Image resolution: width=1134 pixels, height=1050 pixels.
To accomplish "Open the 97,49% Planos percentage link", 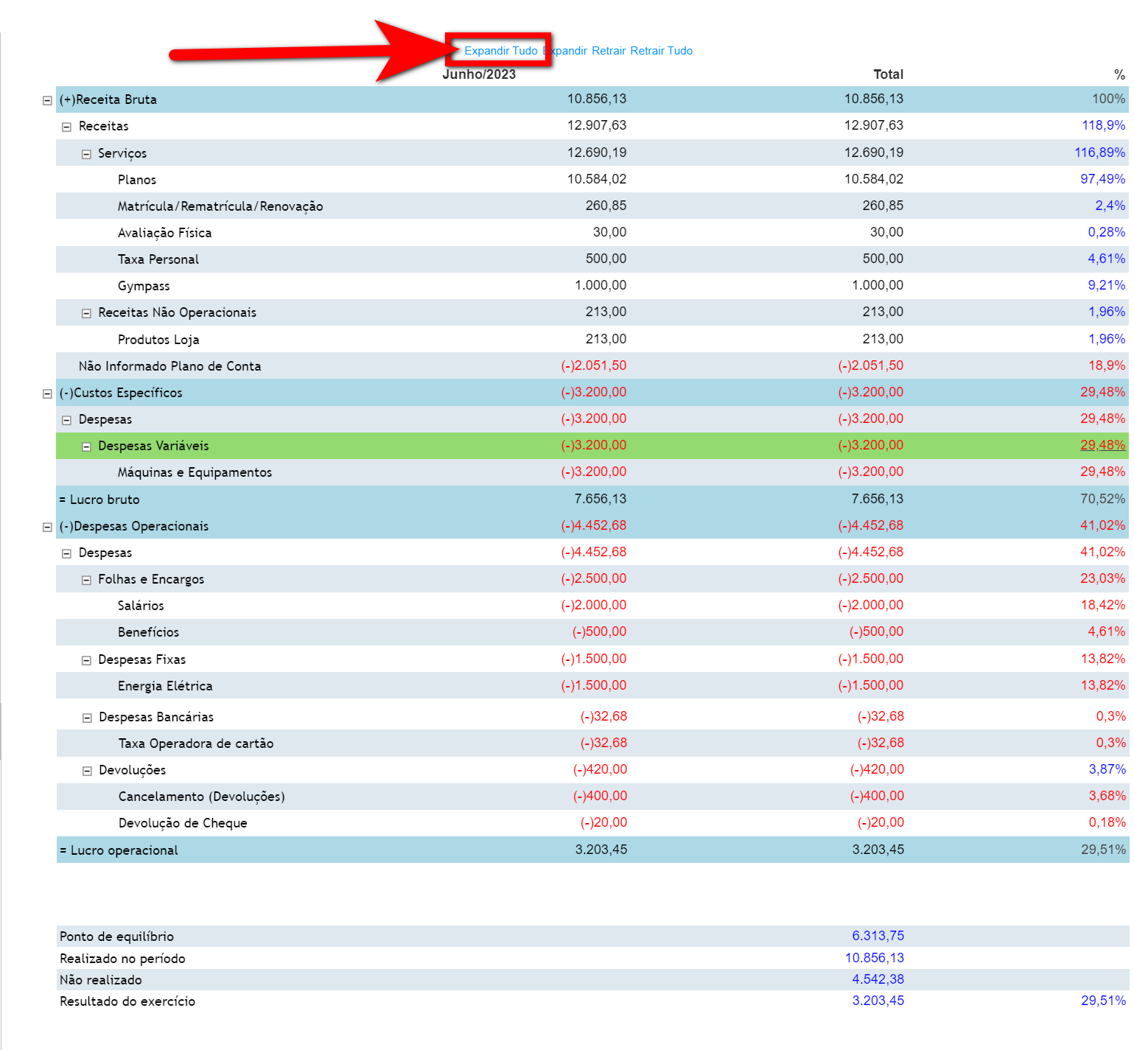I will (1102, 179).
